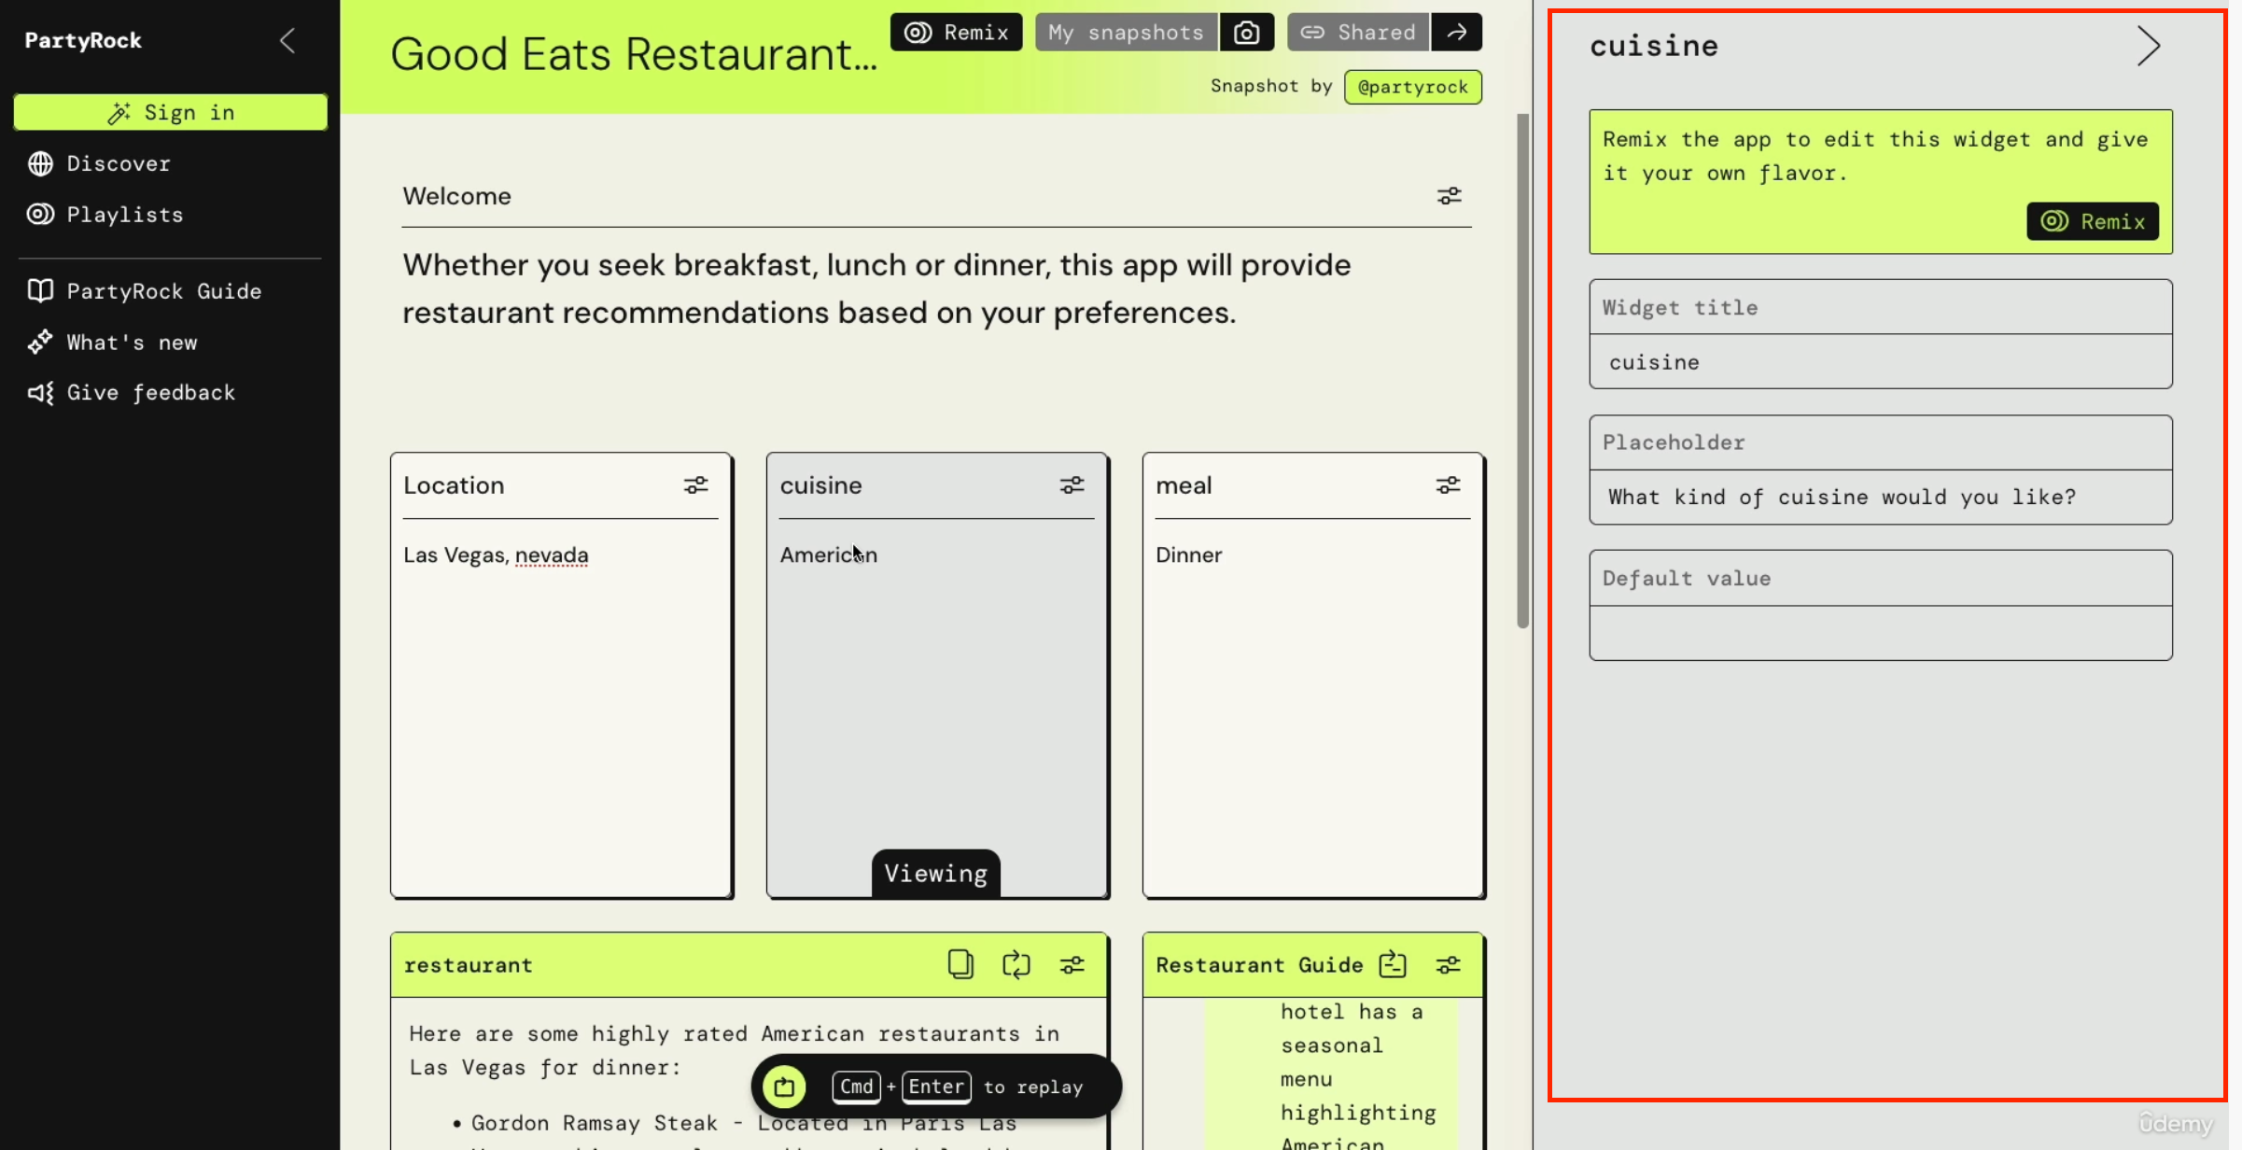Viewport: 2242px width, 1150px height.
Task: Open the Playlists page
Action: (124, 215)
